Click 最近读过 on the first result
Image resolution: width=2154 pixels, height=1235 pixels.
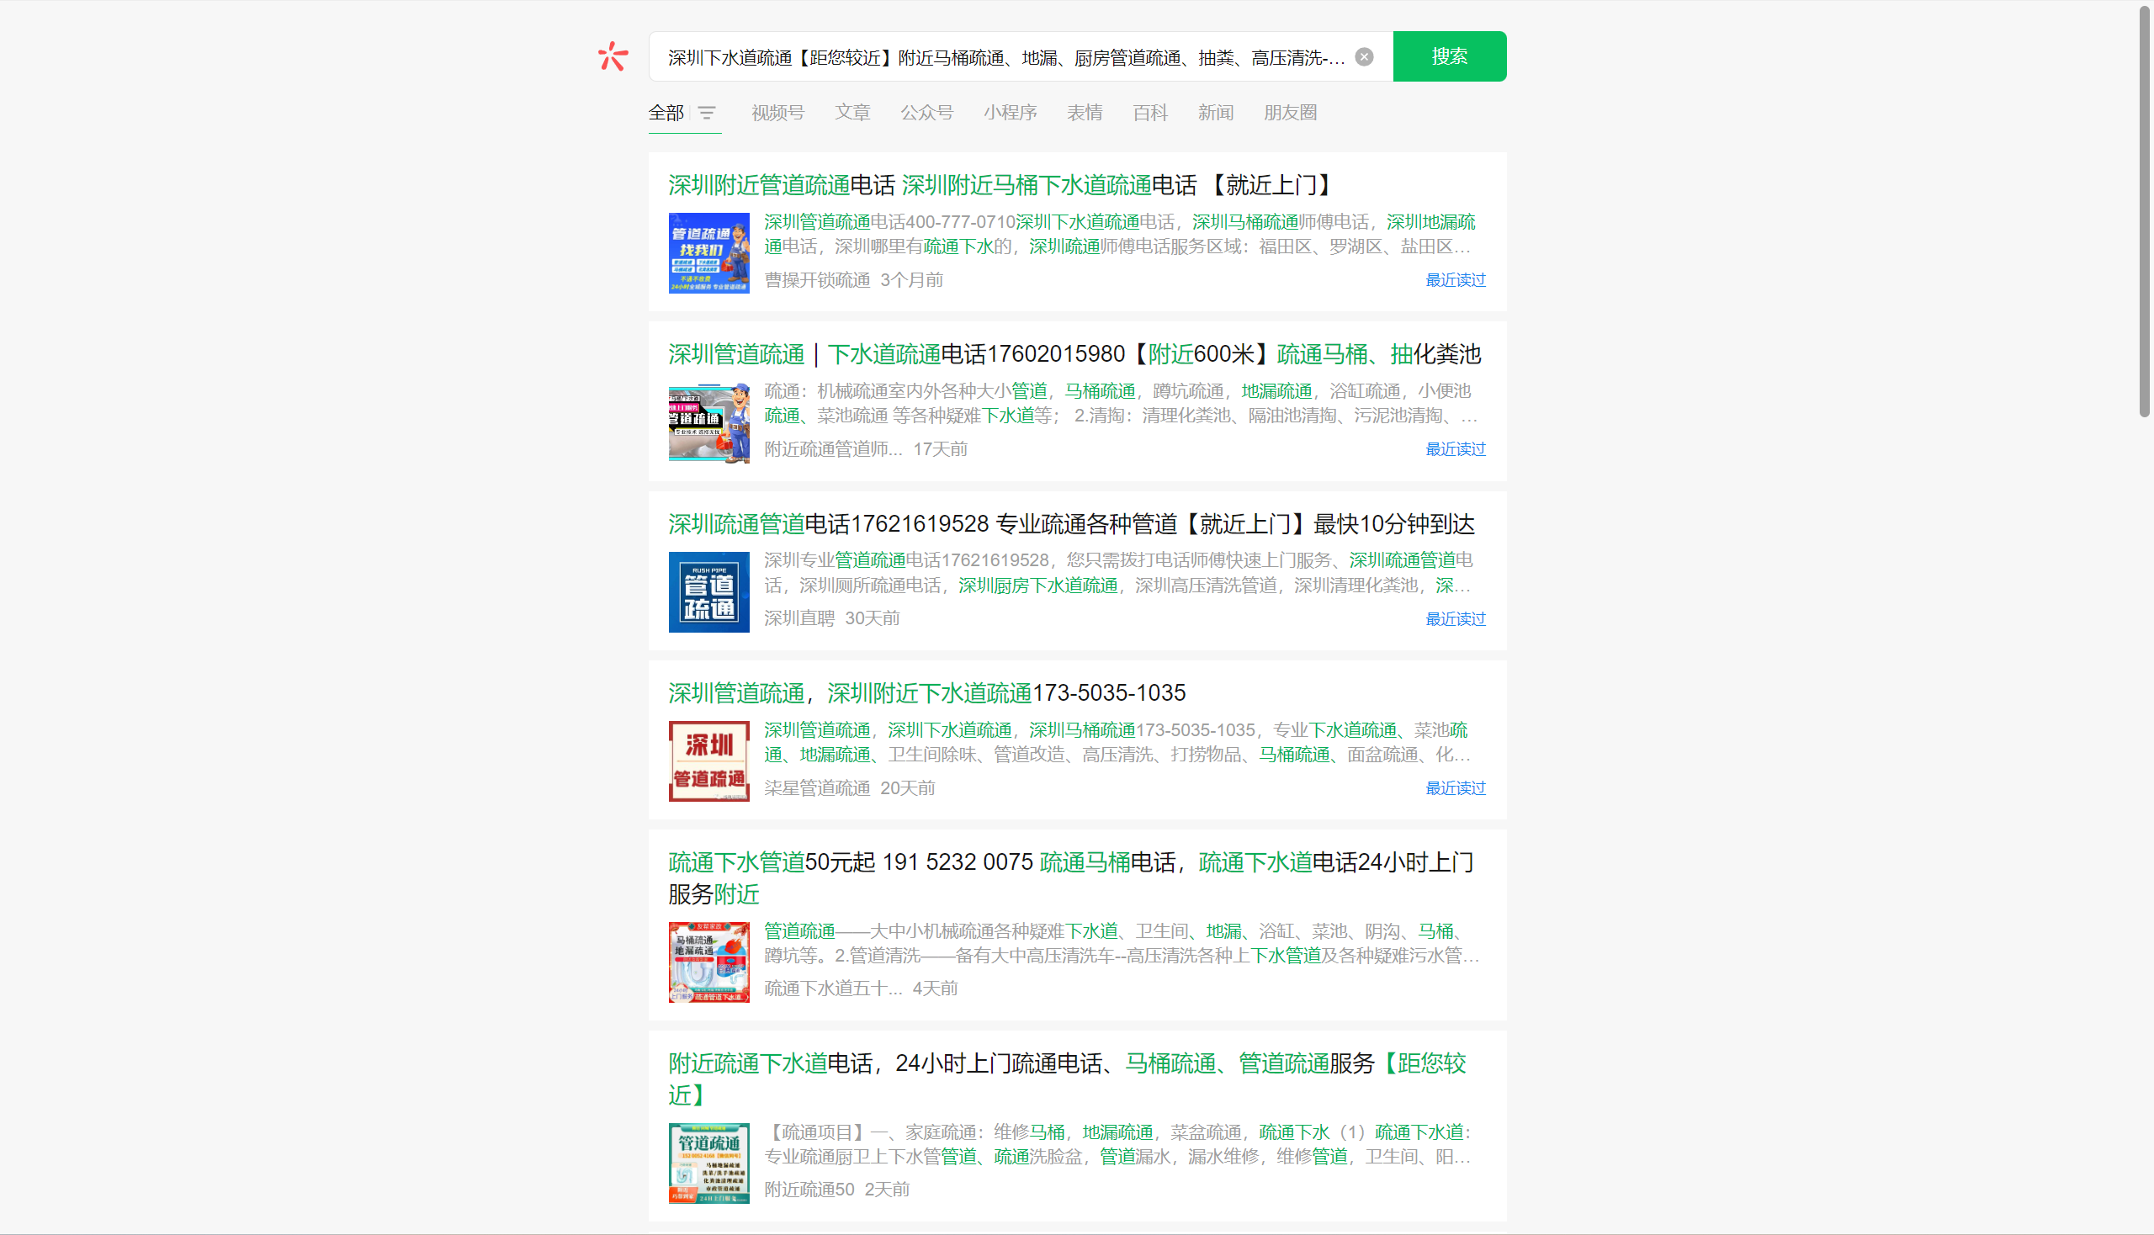point(1454,280)
